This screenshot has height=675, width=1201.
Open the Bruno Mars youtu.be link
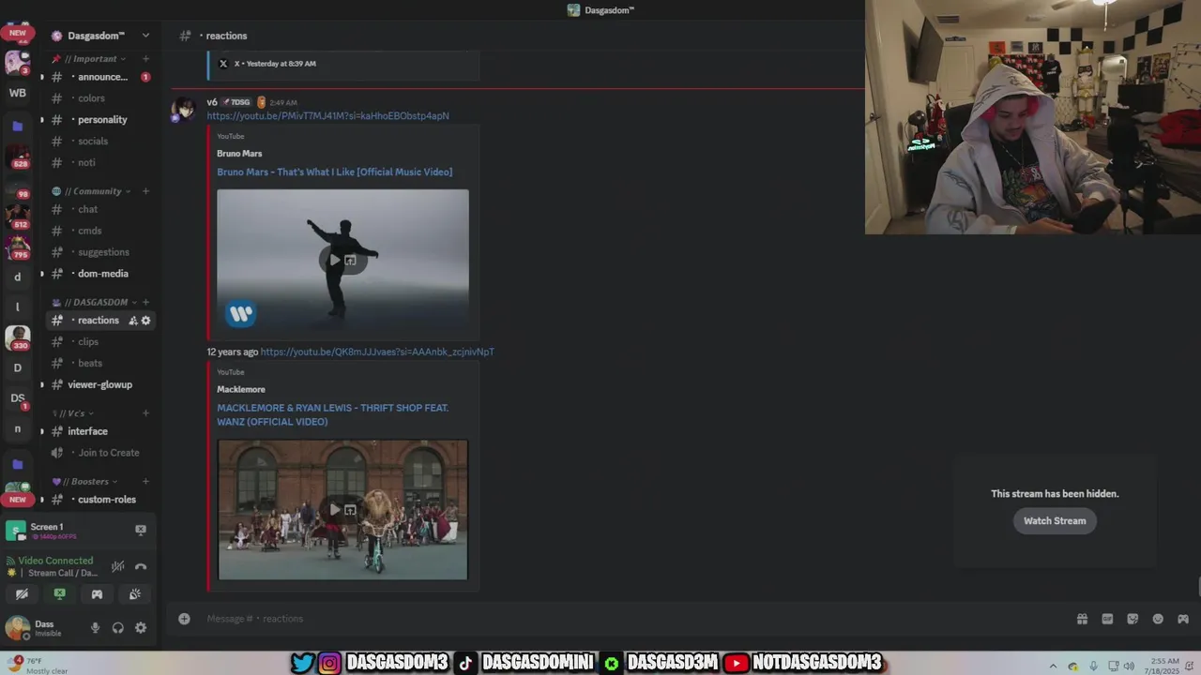pos(327,116)
